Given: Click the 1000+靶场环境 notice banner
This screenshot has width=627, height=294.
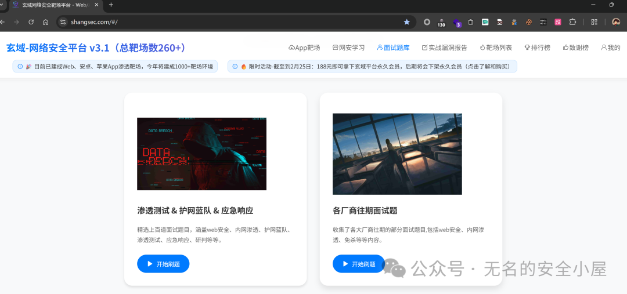Looking at the screenshot, I should pyautogui.click(x=115, y=66).
